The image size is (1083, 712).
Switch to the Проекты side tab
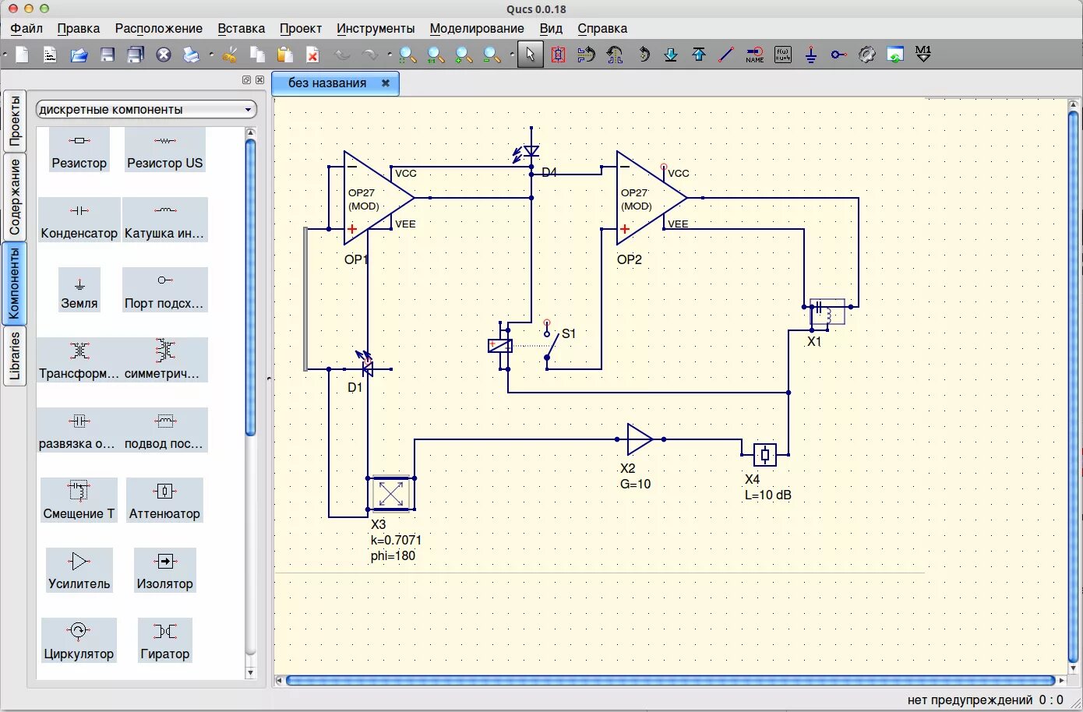coord(15,122)
